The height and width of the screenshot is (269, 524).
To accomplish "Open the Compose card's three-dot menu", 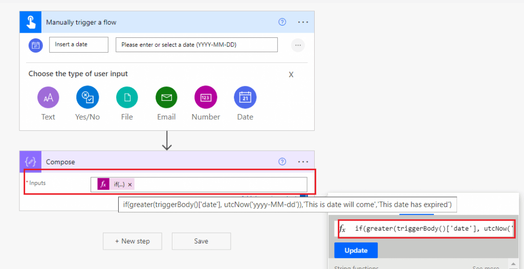I will (303, 162).
